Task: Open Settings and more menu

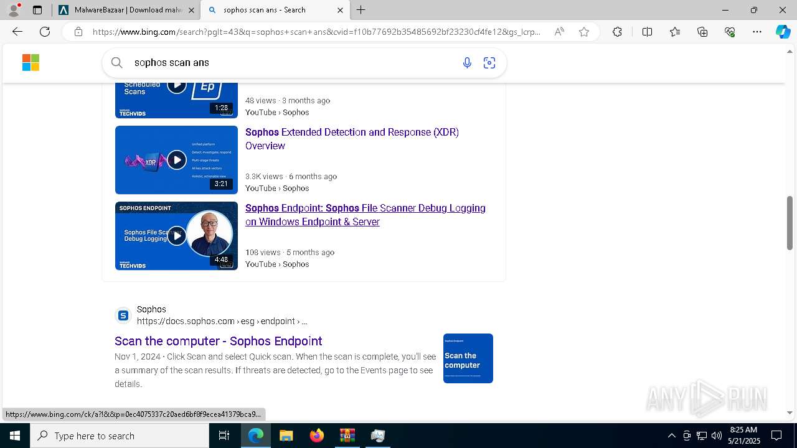Action: point(757,32)
